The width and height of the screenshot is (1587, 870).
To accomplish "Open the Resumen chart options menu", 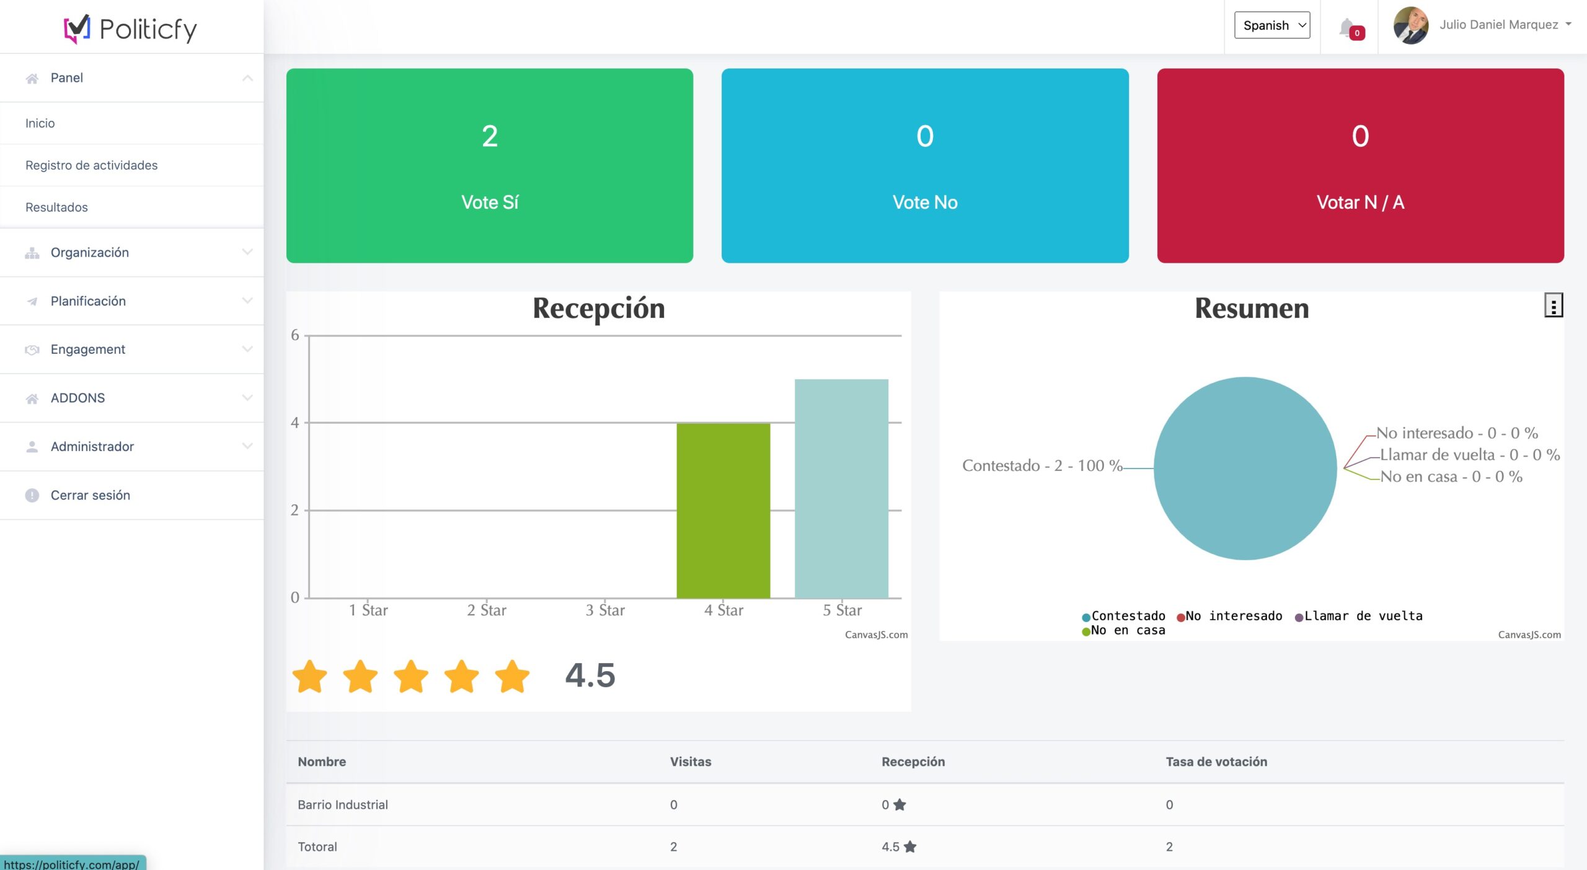I will (1553, 305).
